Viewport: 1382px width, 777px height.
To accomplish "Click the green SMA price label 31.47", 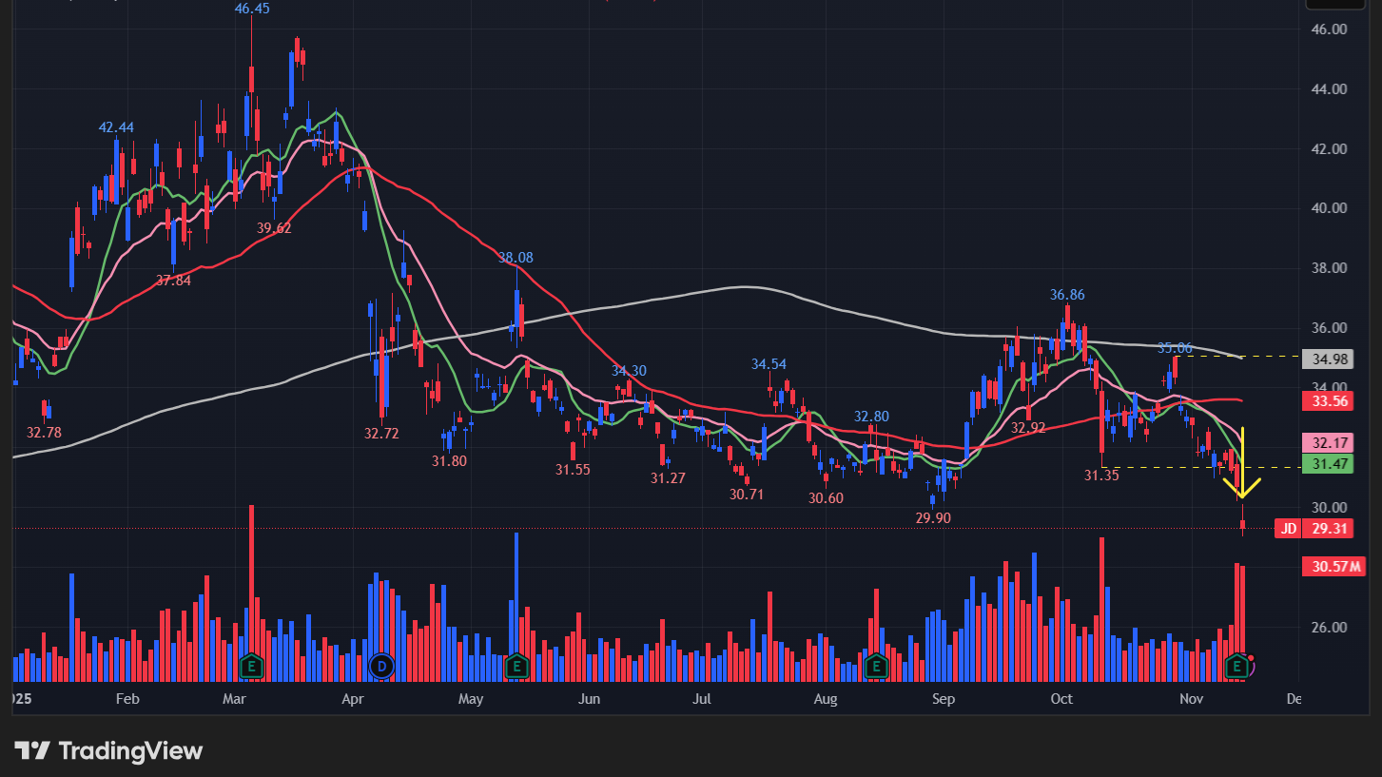I will (1328, 464).
